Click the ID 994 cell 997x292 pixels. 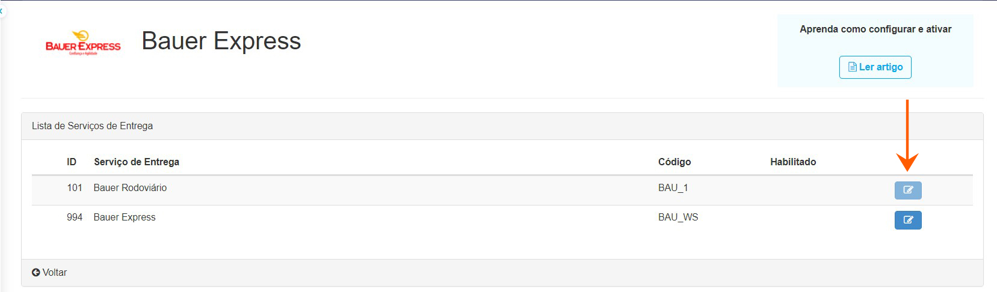click(75, 217)
